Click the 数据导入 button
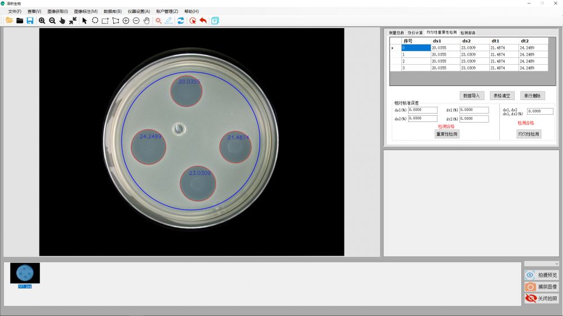This screenshot has width=563, height=316. point(472,96)
